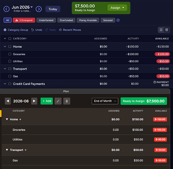Image resolution: width=173 pixels, height=169 pixels.
Task: Switch to compact row view icon
Action: (x=167, y=30)
